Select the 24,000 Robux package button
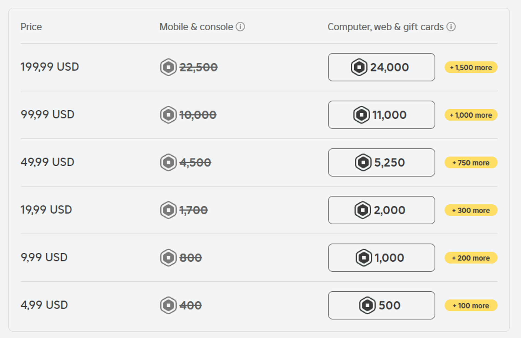521x338 pixels. [381, 67]
